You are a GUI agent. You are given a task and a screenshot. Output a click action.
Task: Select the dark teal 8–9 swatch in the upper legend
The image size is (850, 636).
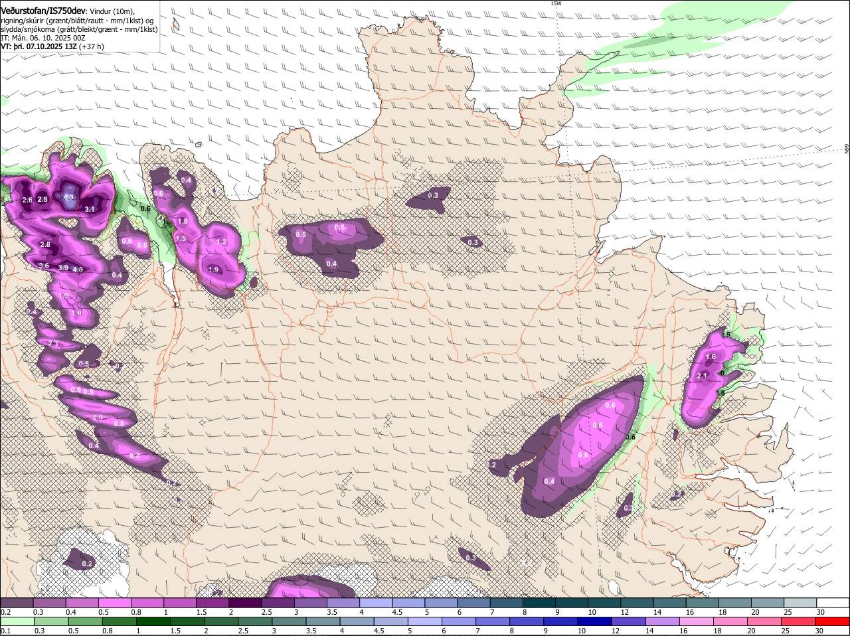(540, 602)
